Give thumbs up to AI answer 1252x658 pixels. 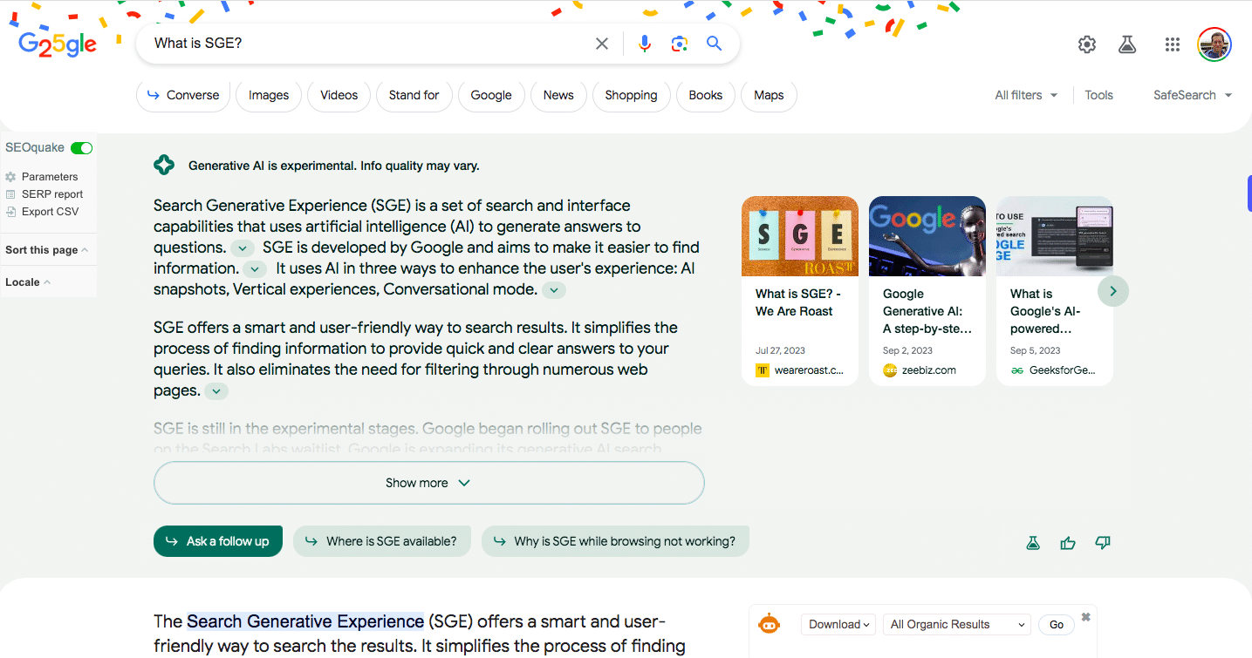pos(1068,543)
